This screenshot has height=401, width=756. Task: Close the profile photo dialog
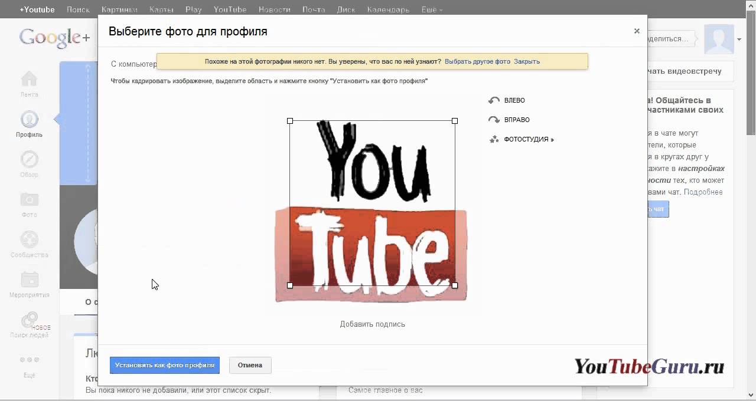click(637, 31)
